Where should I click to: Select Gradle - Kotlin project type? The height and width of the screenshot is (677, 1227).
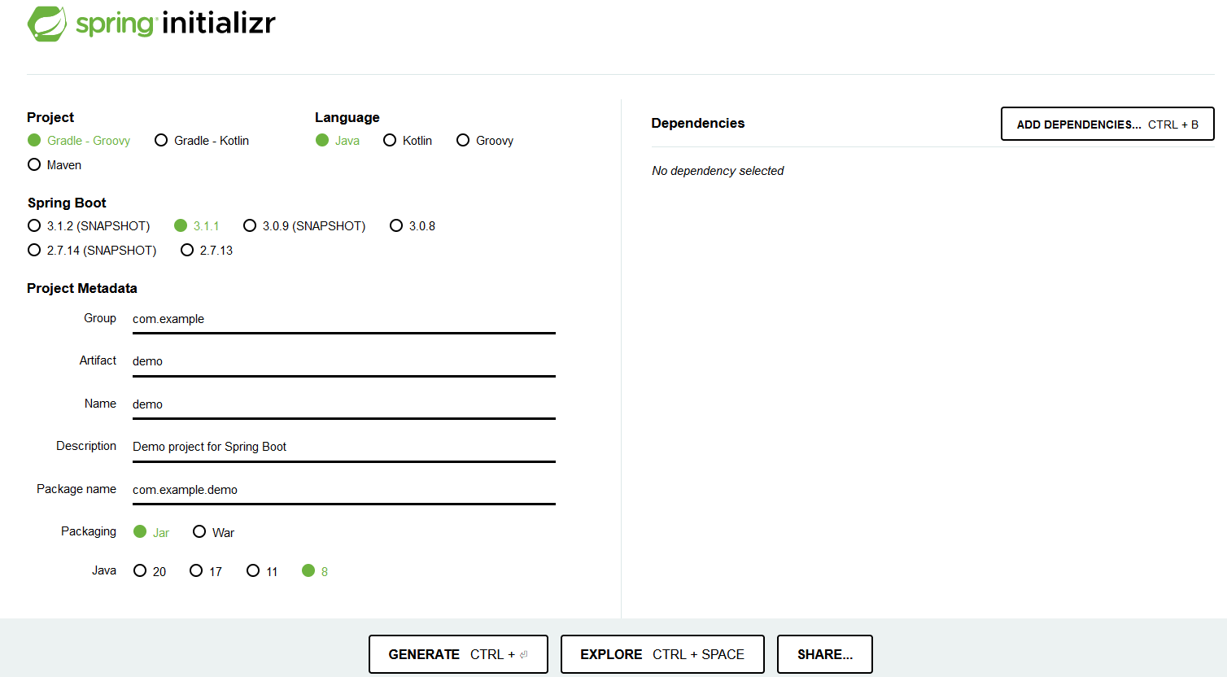[x=202, y=141]
